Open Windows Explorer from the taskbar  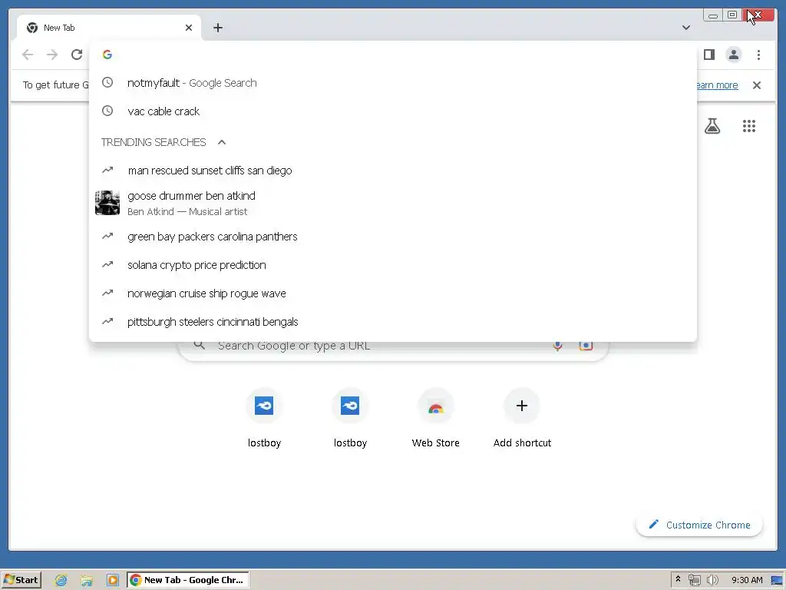(87, 580)
